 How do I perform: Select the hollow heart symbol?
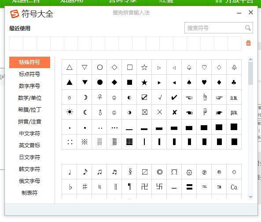(x=204, y=67)
